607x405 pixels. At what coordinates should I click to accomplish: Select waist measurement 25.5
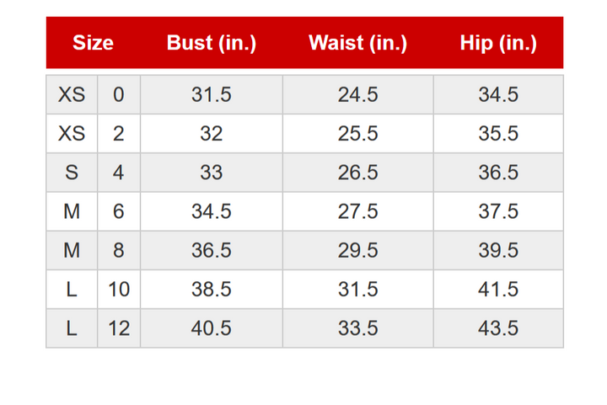pyautogui.click(x=357, y=134)
